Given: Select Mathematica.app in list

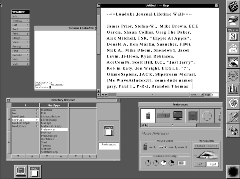Looking at the screenshot, I should tap(54, 126).
